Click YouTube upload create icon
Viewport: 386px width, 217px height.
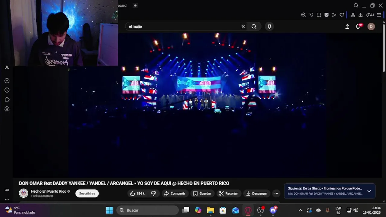click(x=347, y=27)
